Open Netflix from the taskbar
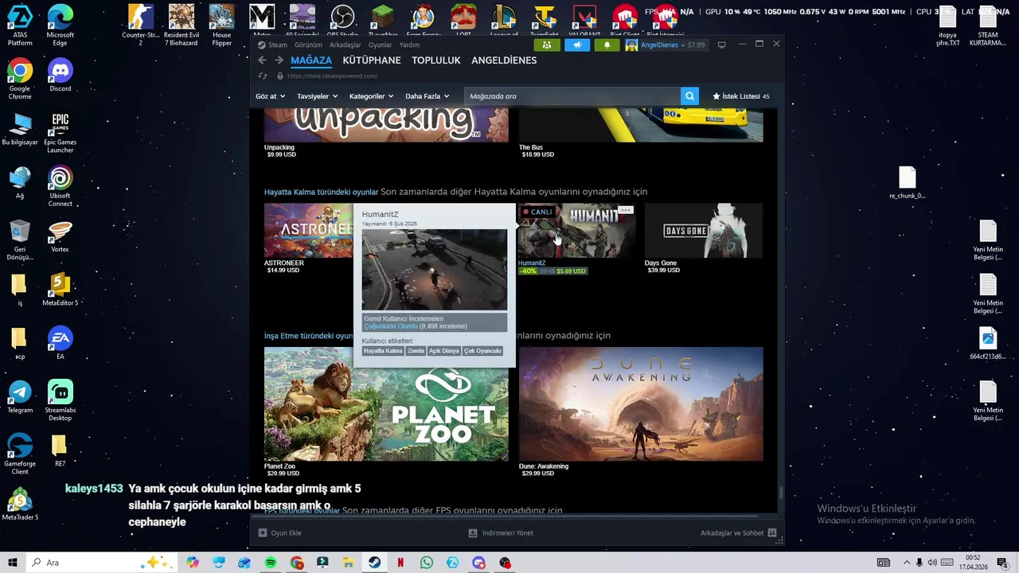Image resolution: width=1019 pixels, height=573 pixels. click(400, 563)
